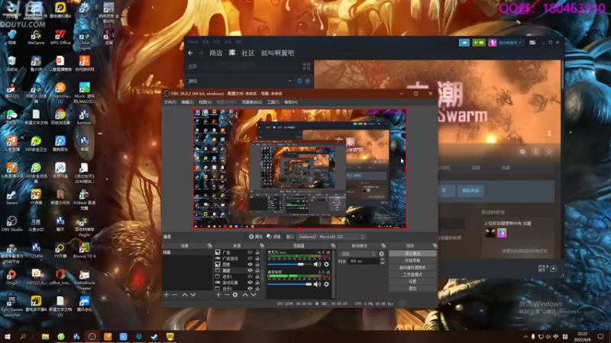The width and height of the screenshot is (611, 343).
Task: Toggle lock on third source row
Action: tap(257, 264)
